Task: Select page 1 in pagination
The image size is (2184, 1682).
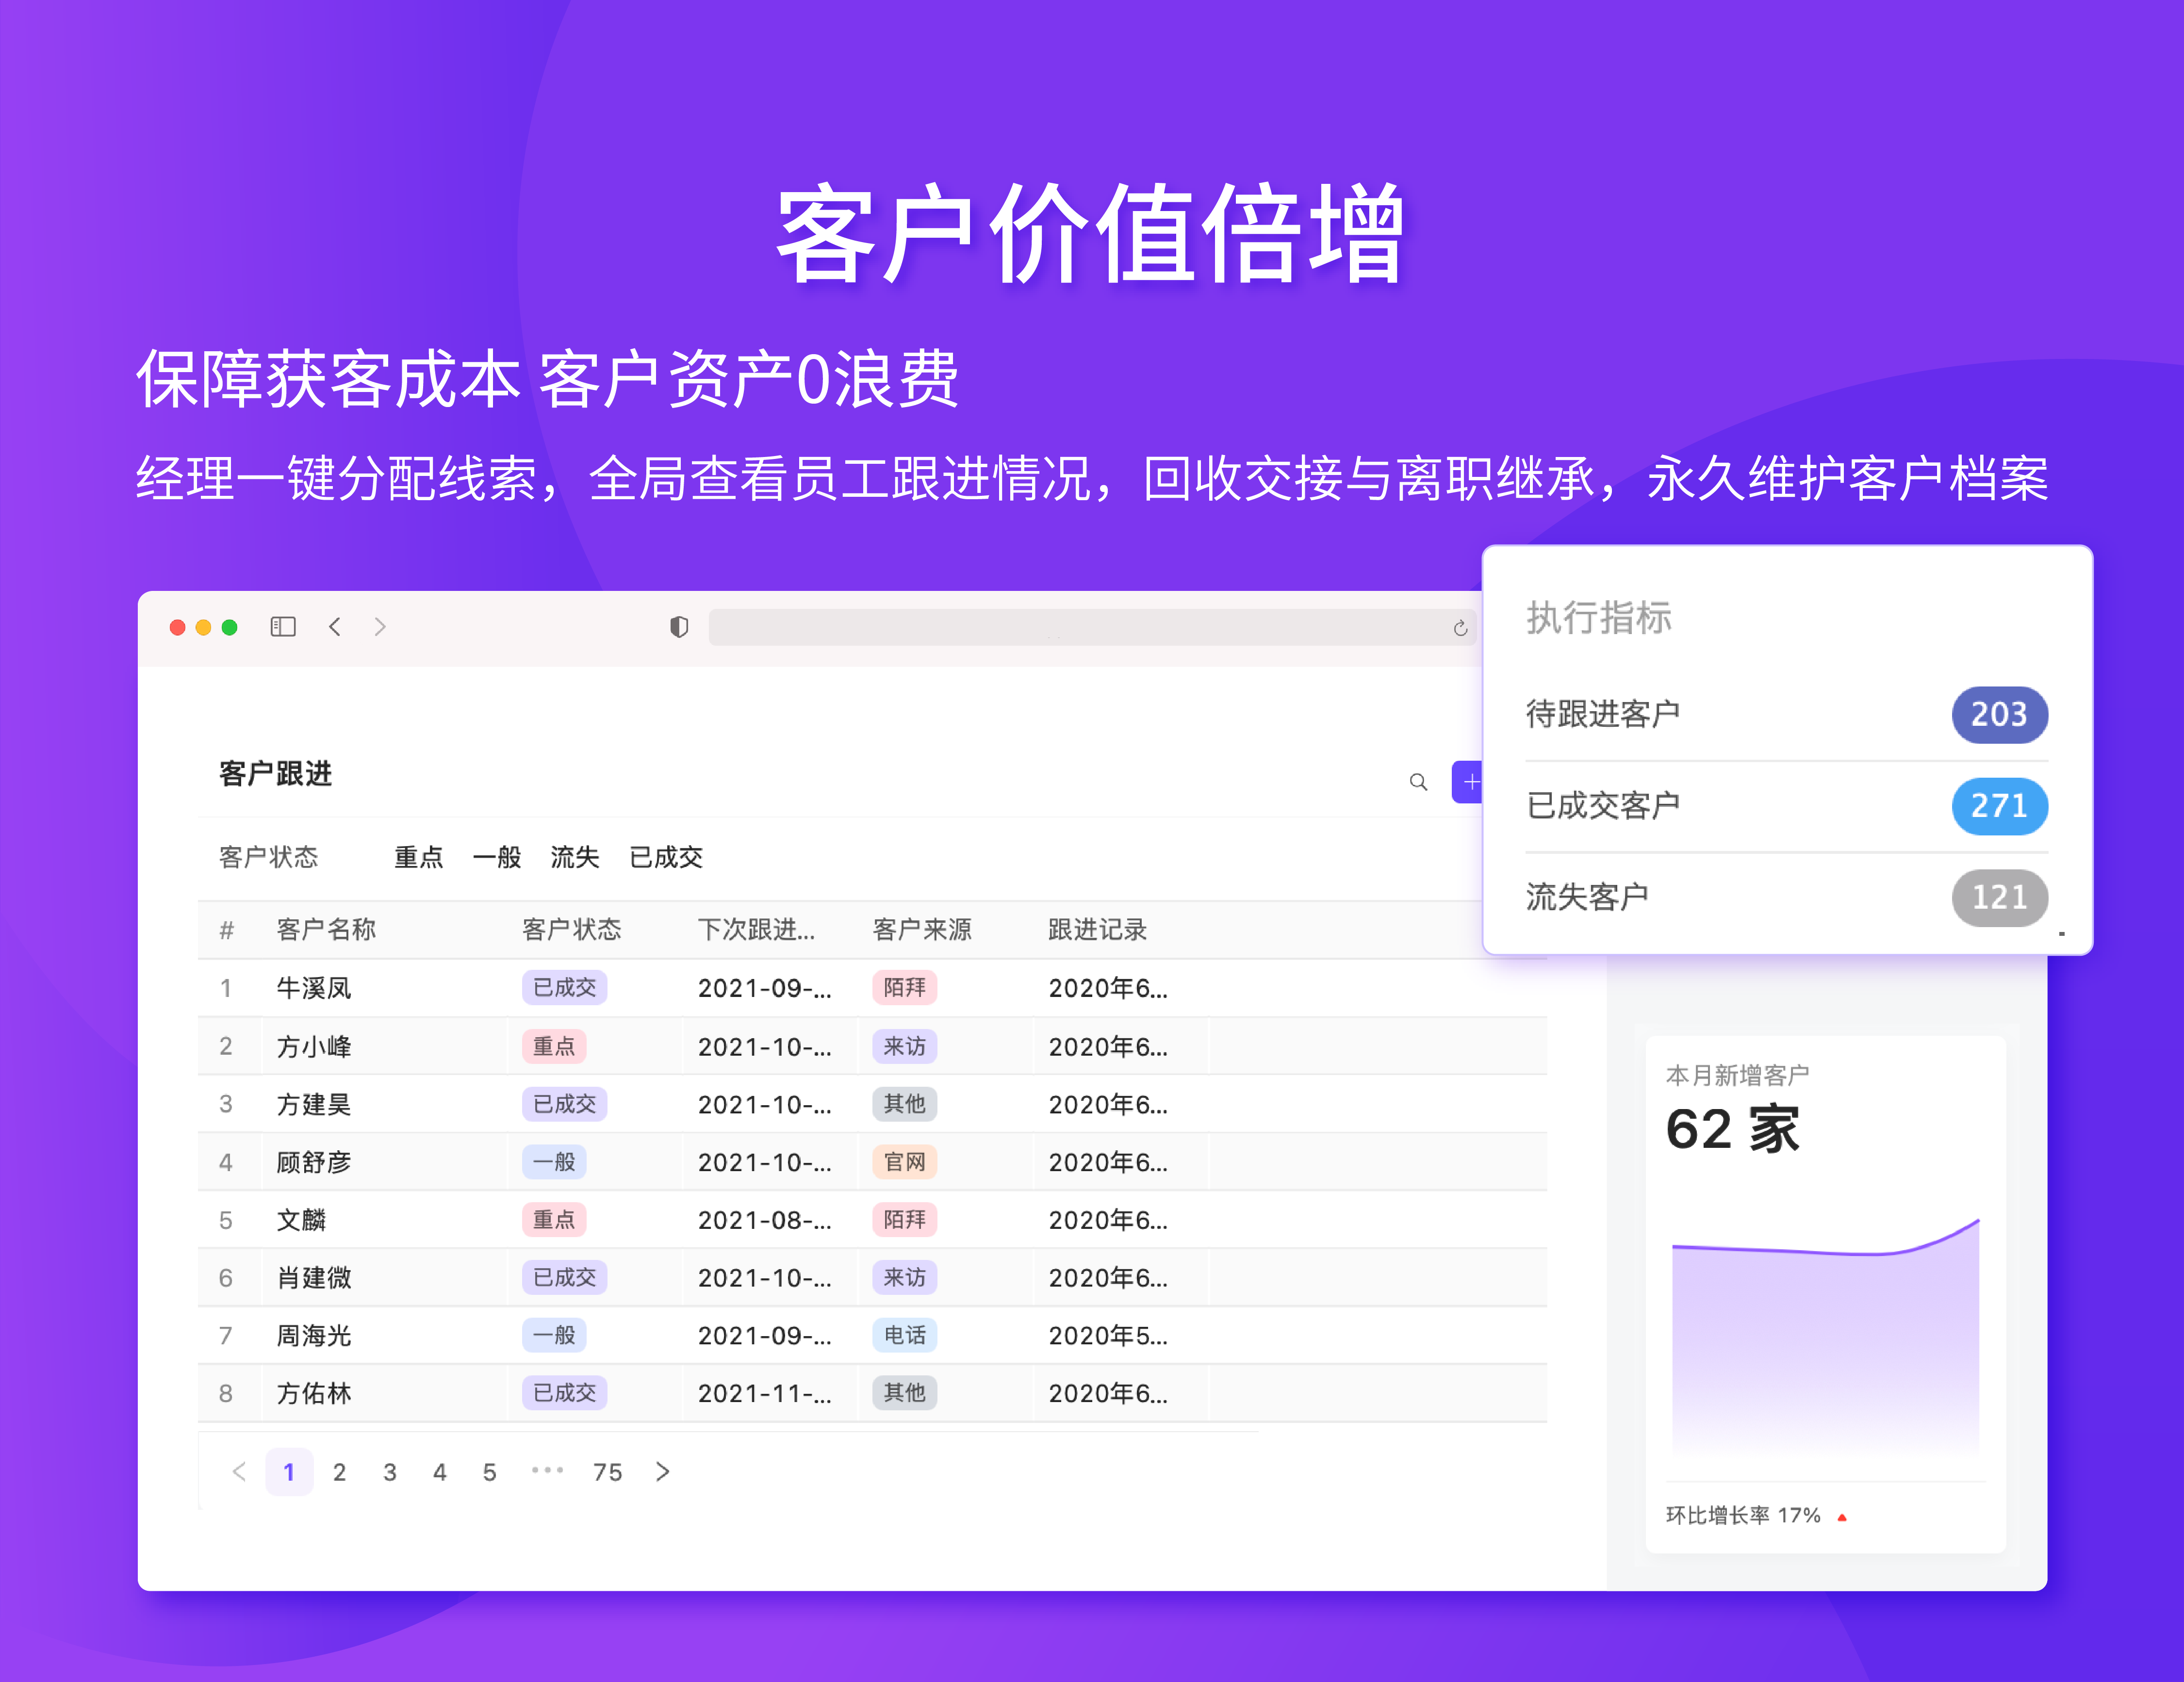Action: click(x=289, y=1471)
